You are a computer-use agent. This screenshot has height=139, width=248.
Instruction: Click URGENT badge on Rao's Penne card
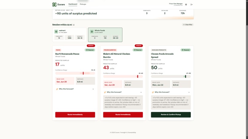pos(91,46)
